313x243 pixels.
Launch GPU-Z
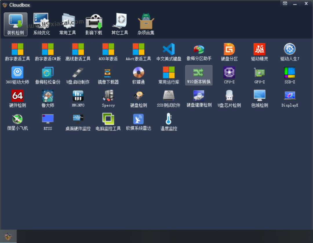click(x=259, y=75)
